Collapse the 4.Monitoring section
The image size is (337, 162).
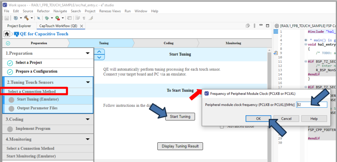[87, 139]
